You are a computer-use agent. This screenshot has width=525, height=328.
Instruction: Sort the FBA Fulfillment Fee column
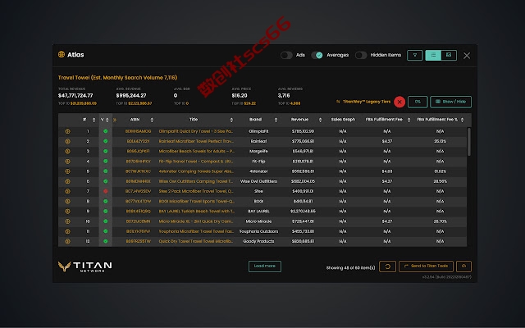point(409,120)
